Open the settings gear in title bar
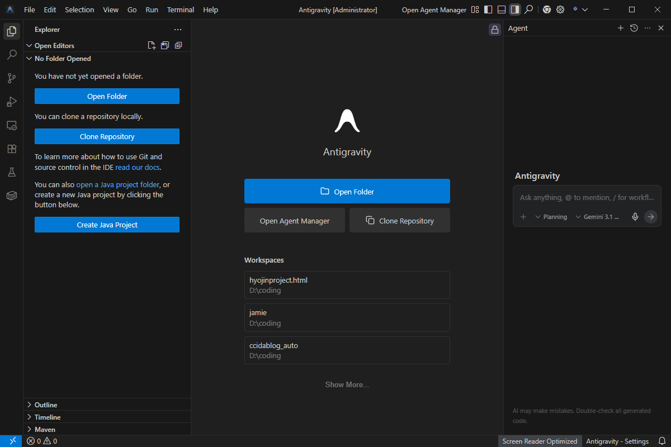The height and width of the screenshot is (447, 671). point(560,9)
